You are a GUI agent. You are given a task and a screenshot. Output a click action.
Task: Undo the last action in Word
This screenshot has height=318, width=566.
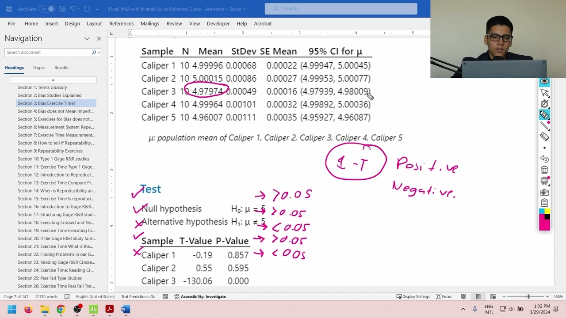tap(73, 8)
